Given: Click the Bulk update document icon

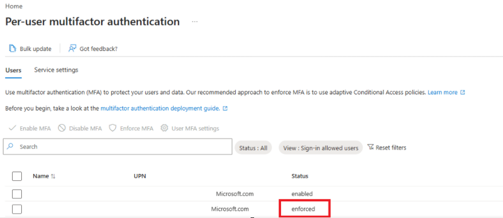Looking at the screenshot, I should pos(13,48).
